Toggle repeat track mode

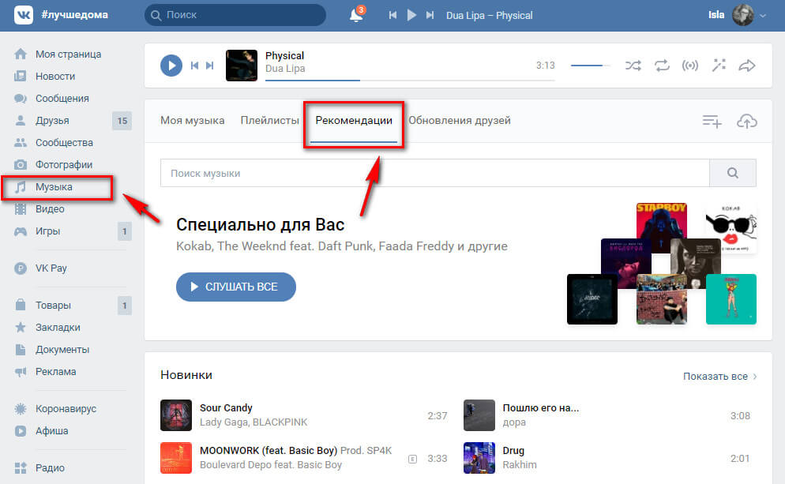(x=662, y=66)
